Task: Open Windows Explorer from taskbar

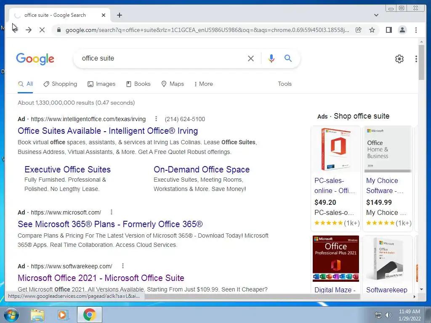Action: point(37,315)
